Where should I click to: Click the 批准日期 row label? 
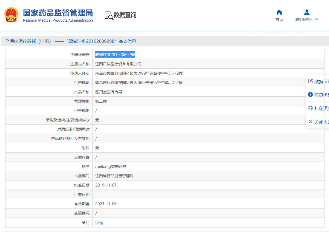(x=82, y=185)
